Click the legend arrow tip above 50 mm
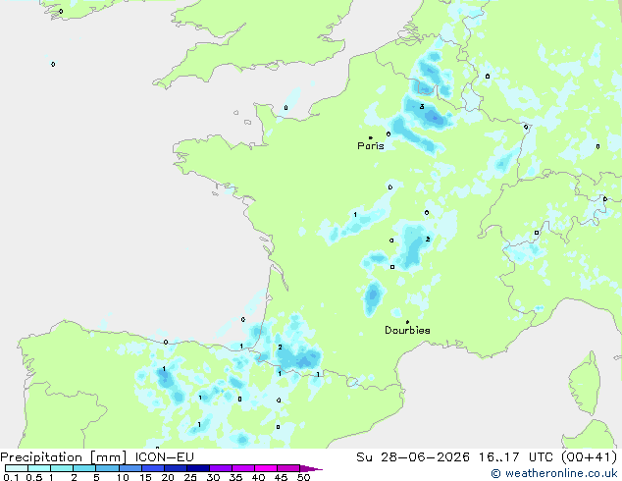Screen dimensions: 622x481 [x=311, y=468]
